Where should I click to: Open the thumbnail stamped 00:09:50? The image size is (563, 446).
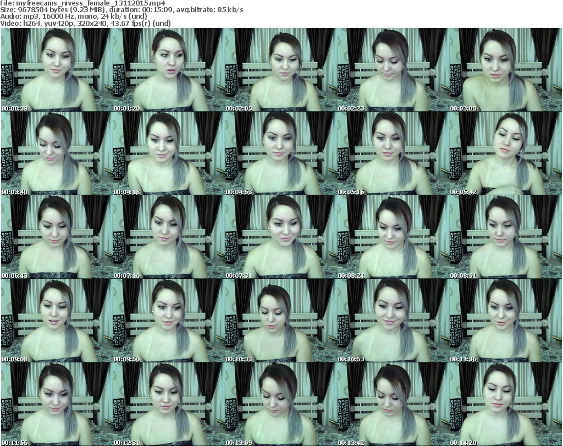pos(169,321)
